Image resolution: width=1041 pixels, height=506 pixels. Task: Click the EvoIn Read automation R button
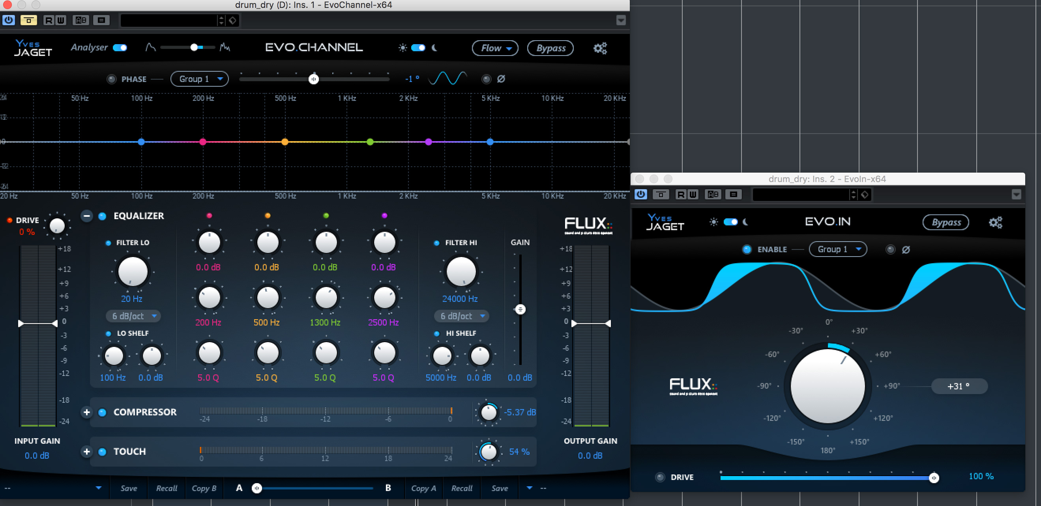(x=681, y=195)
